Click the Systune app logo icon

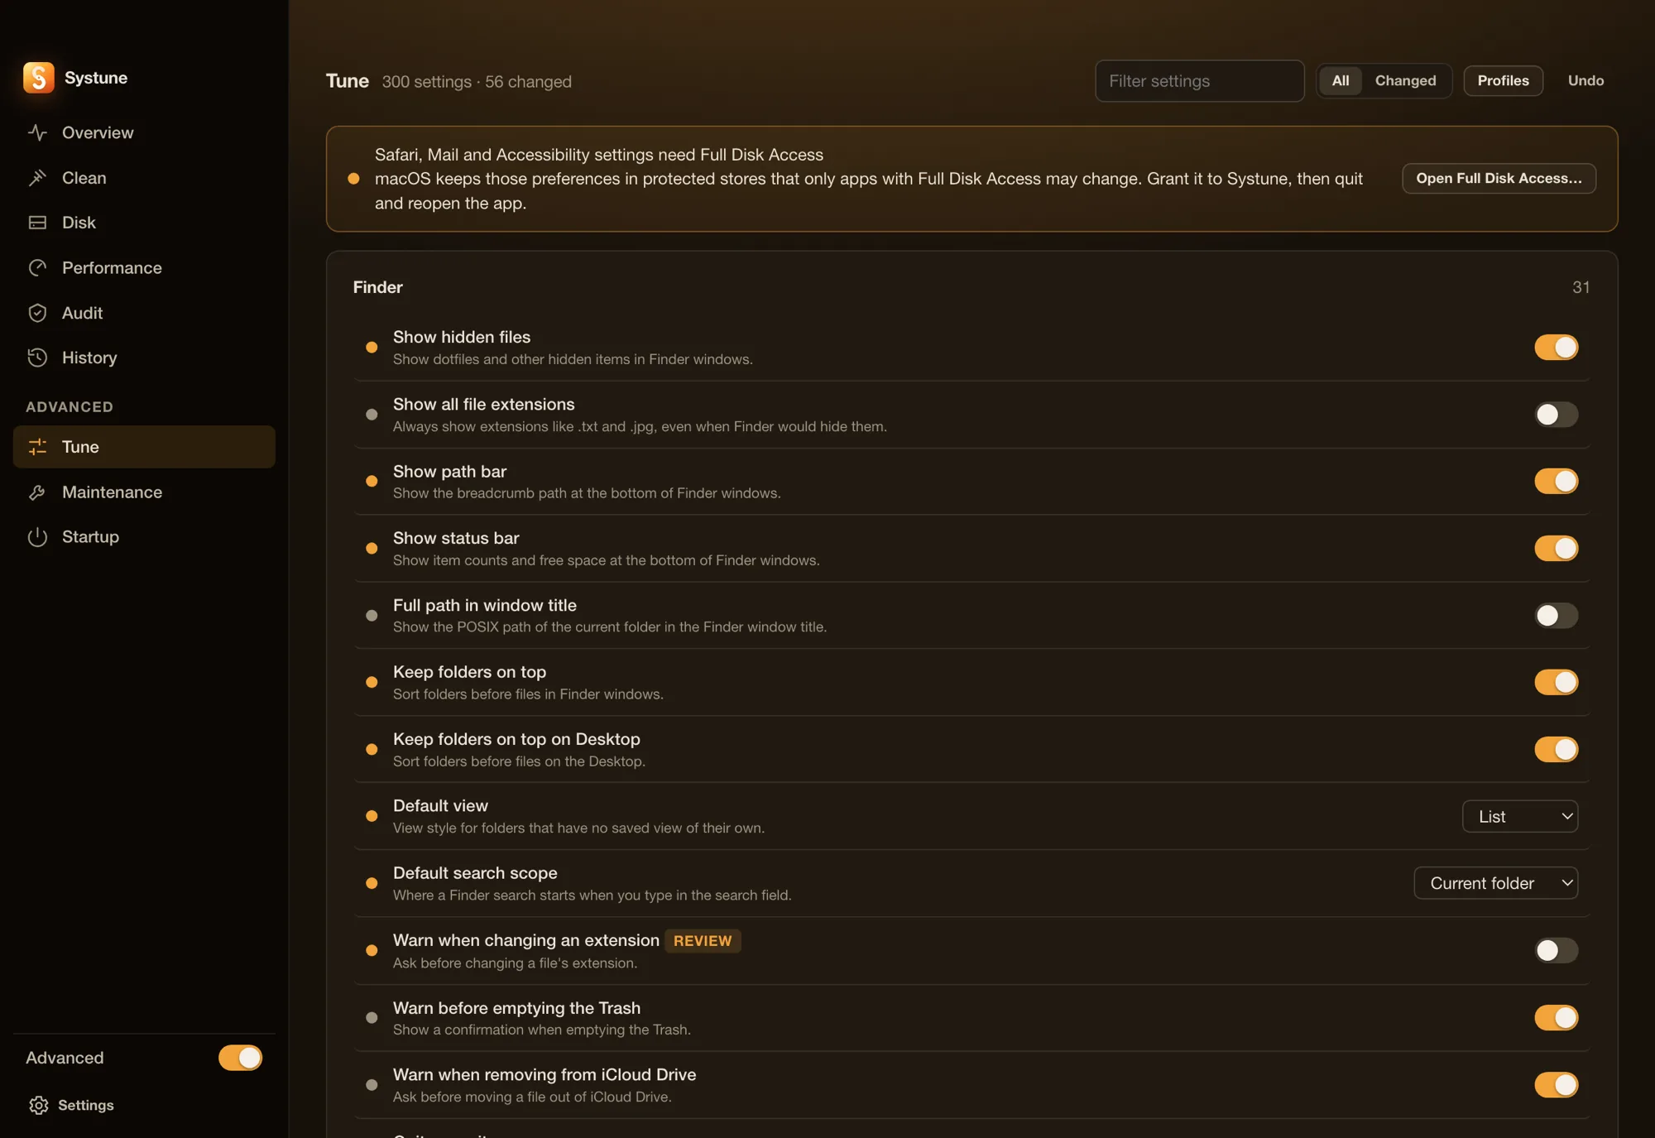click(x=39, y=78)
